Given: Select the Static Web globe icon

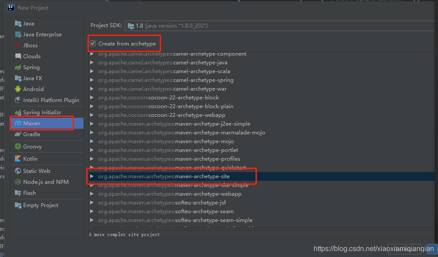Looking at the screenshot, I should 18,171.
